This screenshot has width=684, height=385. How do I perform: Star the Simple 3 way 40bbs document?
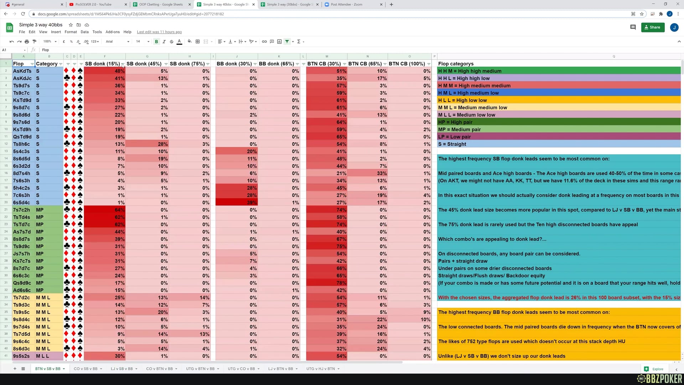pos(71,25)
